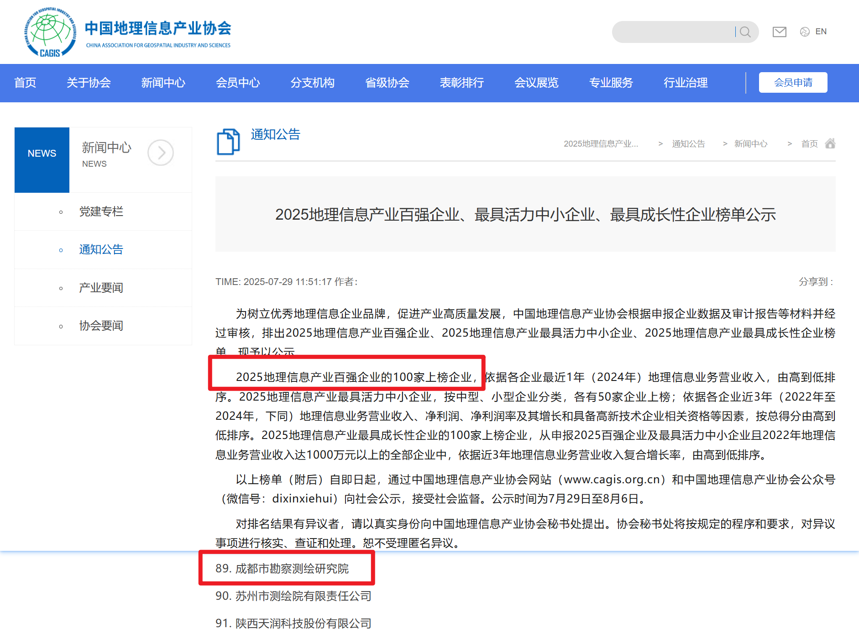Viewport: 859px width, 634px height.
Task: Select 通知公告 in the sidebar
Action: pyautogui.click(x=101, y=249)
